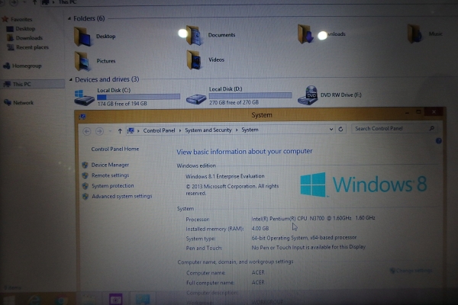Select the Local Disk (D:) drive icon
The height and width of the screenshot is (305, 458).
196,99
